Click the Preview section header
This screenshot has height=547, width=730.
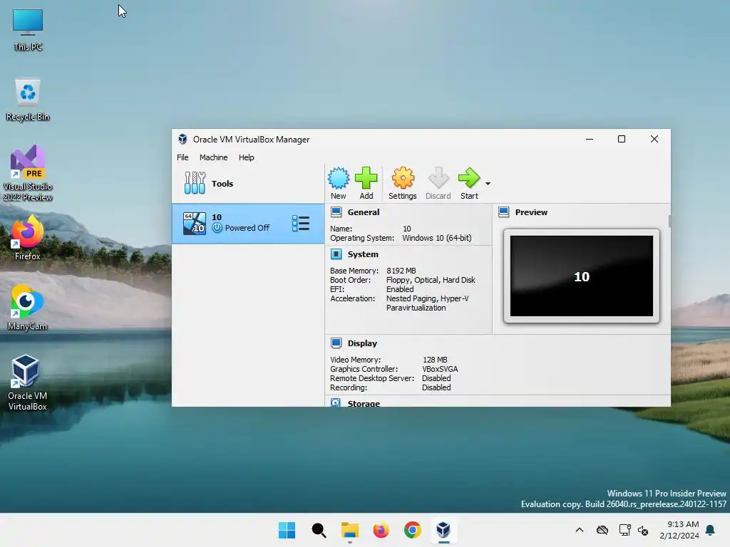click(531, 212)
